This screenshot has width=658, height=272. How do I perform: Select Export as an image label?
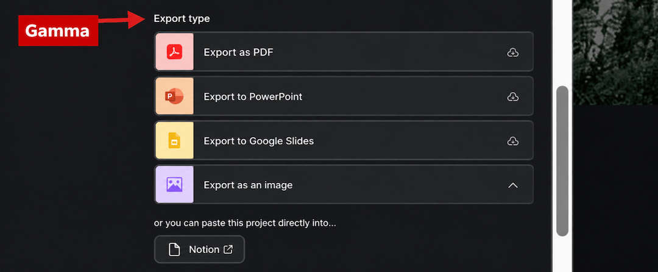click(x=248, y=185)
